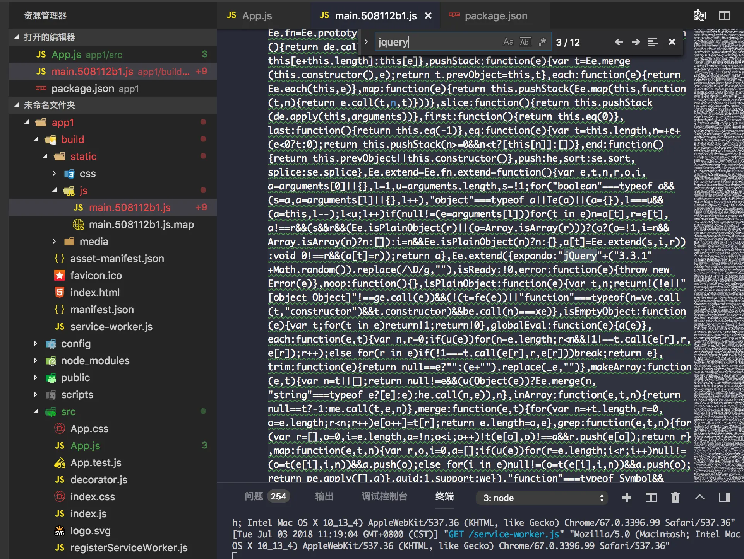Toggle Match Whole Word option
This screenshot has height=559, width=744.
[525, 42]
